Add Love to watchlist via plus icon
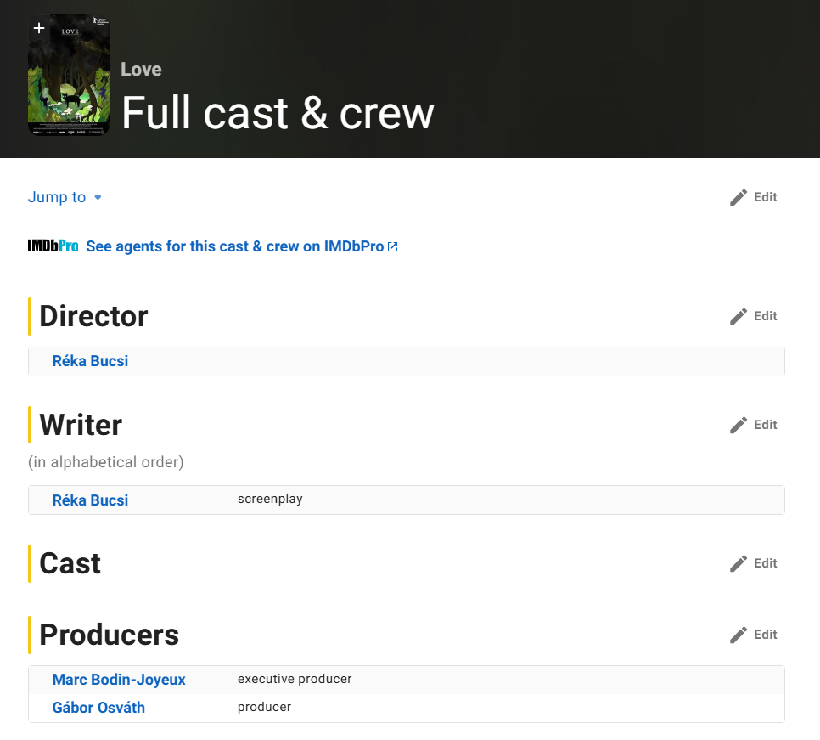The height and width of the screenshot is (740, 820). pyautogui.click(x=39, y=28)
